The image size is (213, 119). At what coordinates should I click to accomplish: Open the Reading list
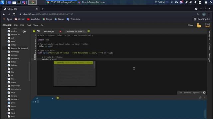(202, 19)
